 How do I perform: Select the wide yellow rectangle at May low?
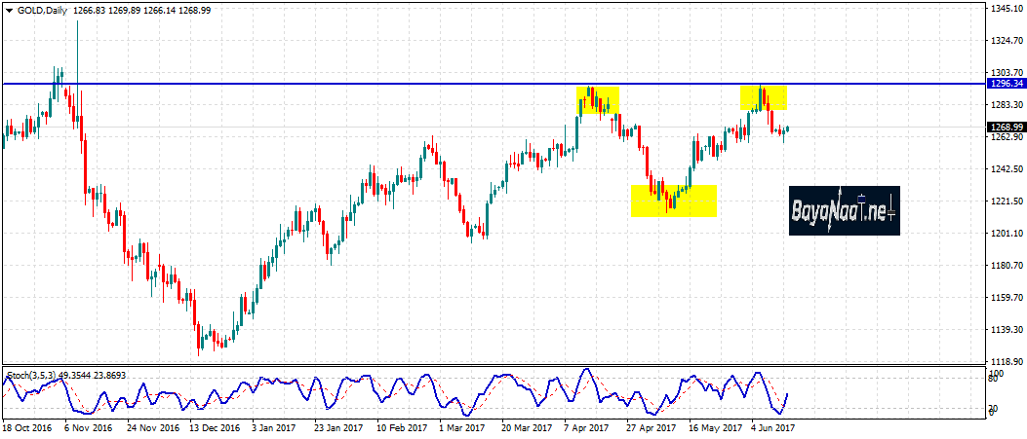674,201
